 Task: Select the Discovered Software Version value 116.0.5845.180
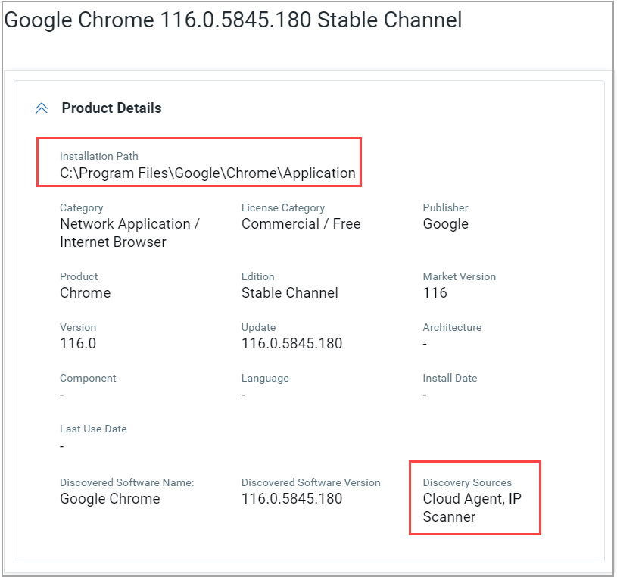pos(291,499)
